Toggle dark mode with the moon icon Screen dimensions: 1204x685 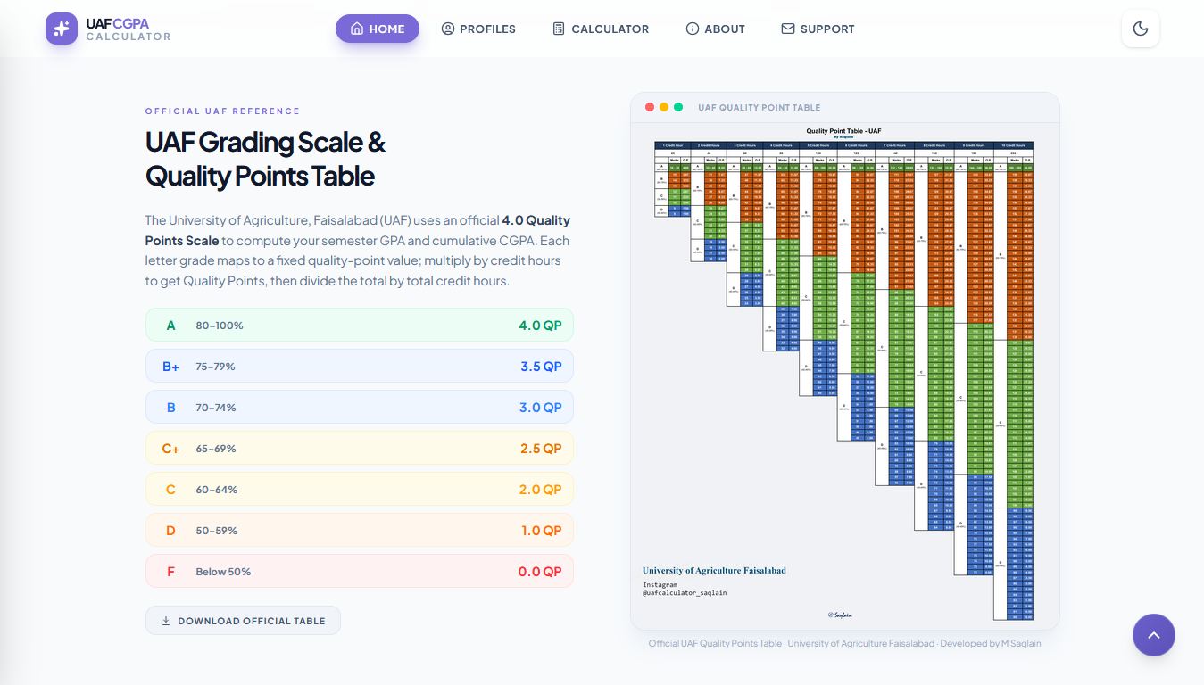point(1140,29)
